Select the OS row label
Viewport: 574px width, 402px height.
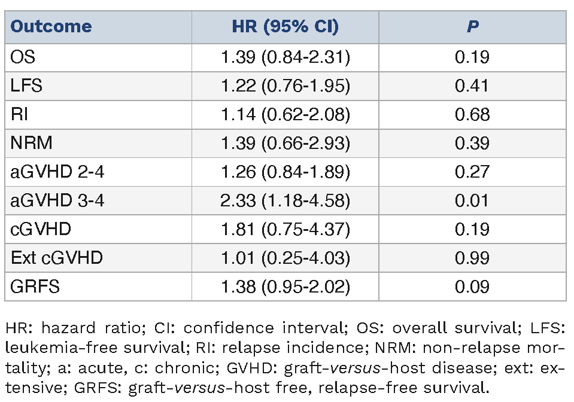23,57
